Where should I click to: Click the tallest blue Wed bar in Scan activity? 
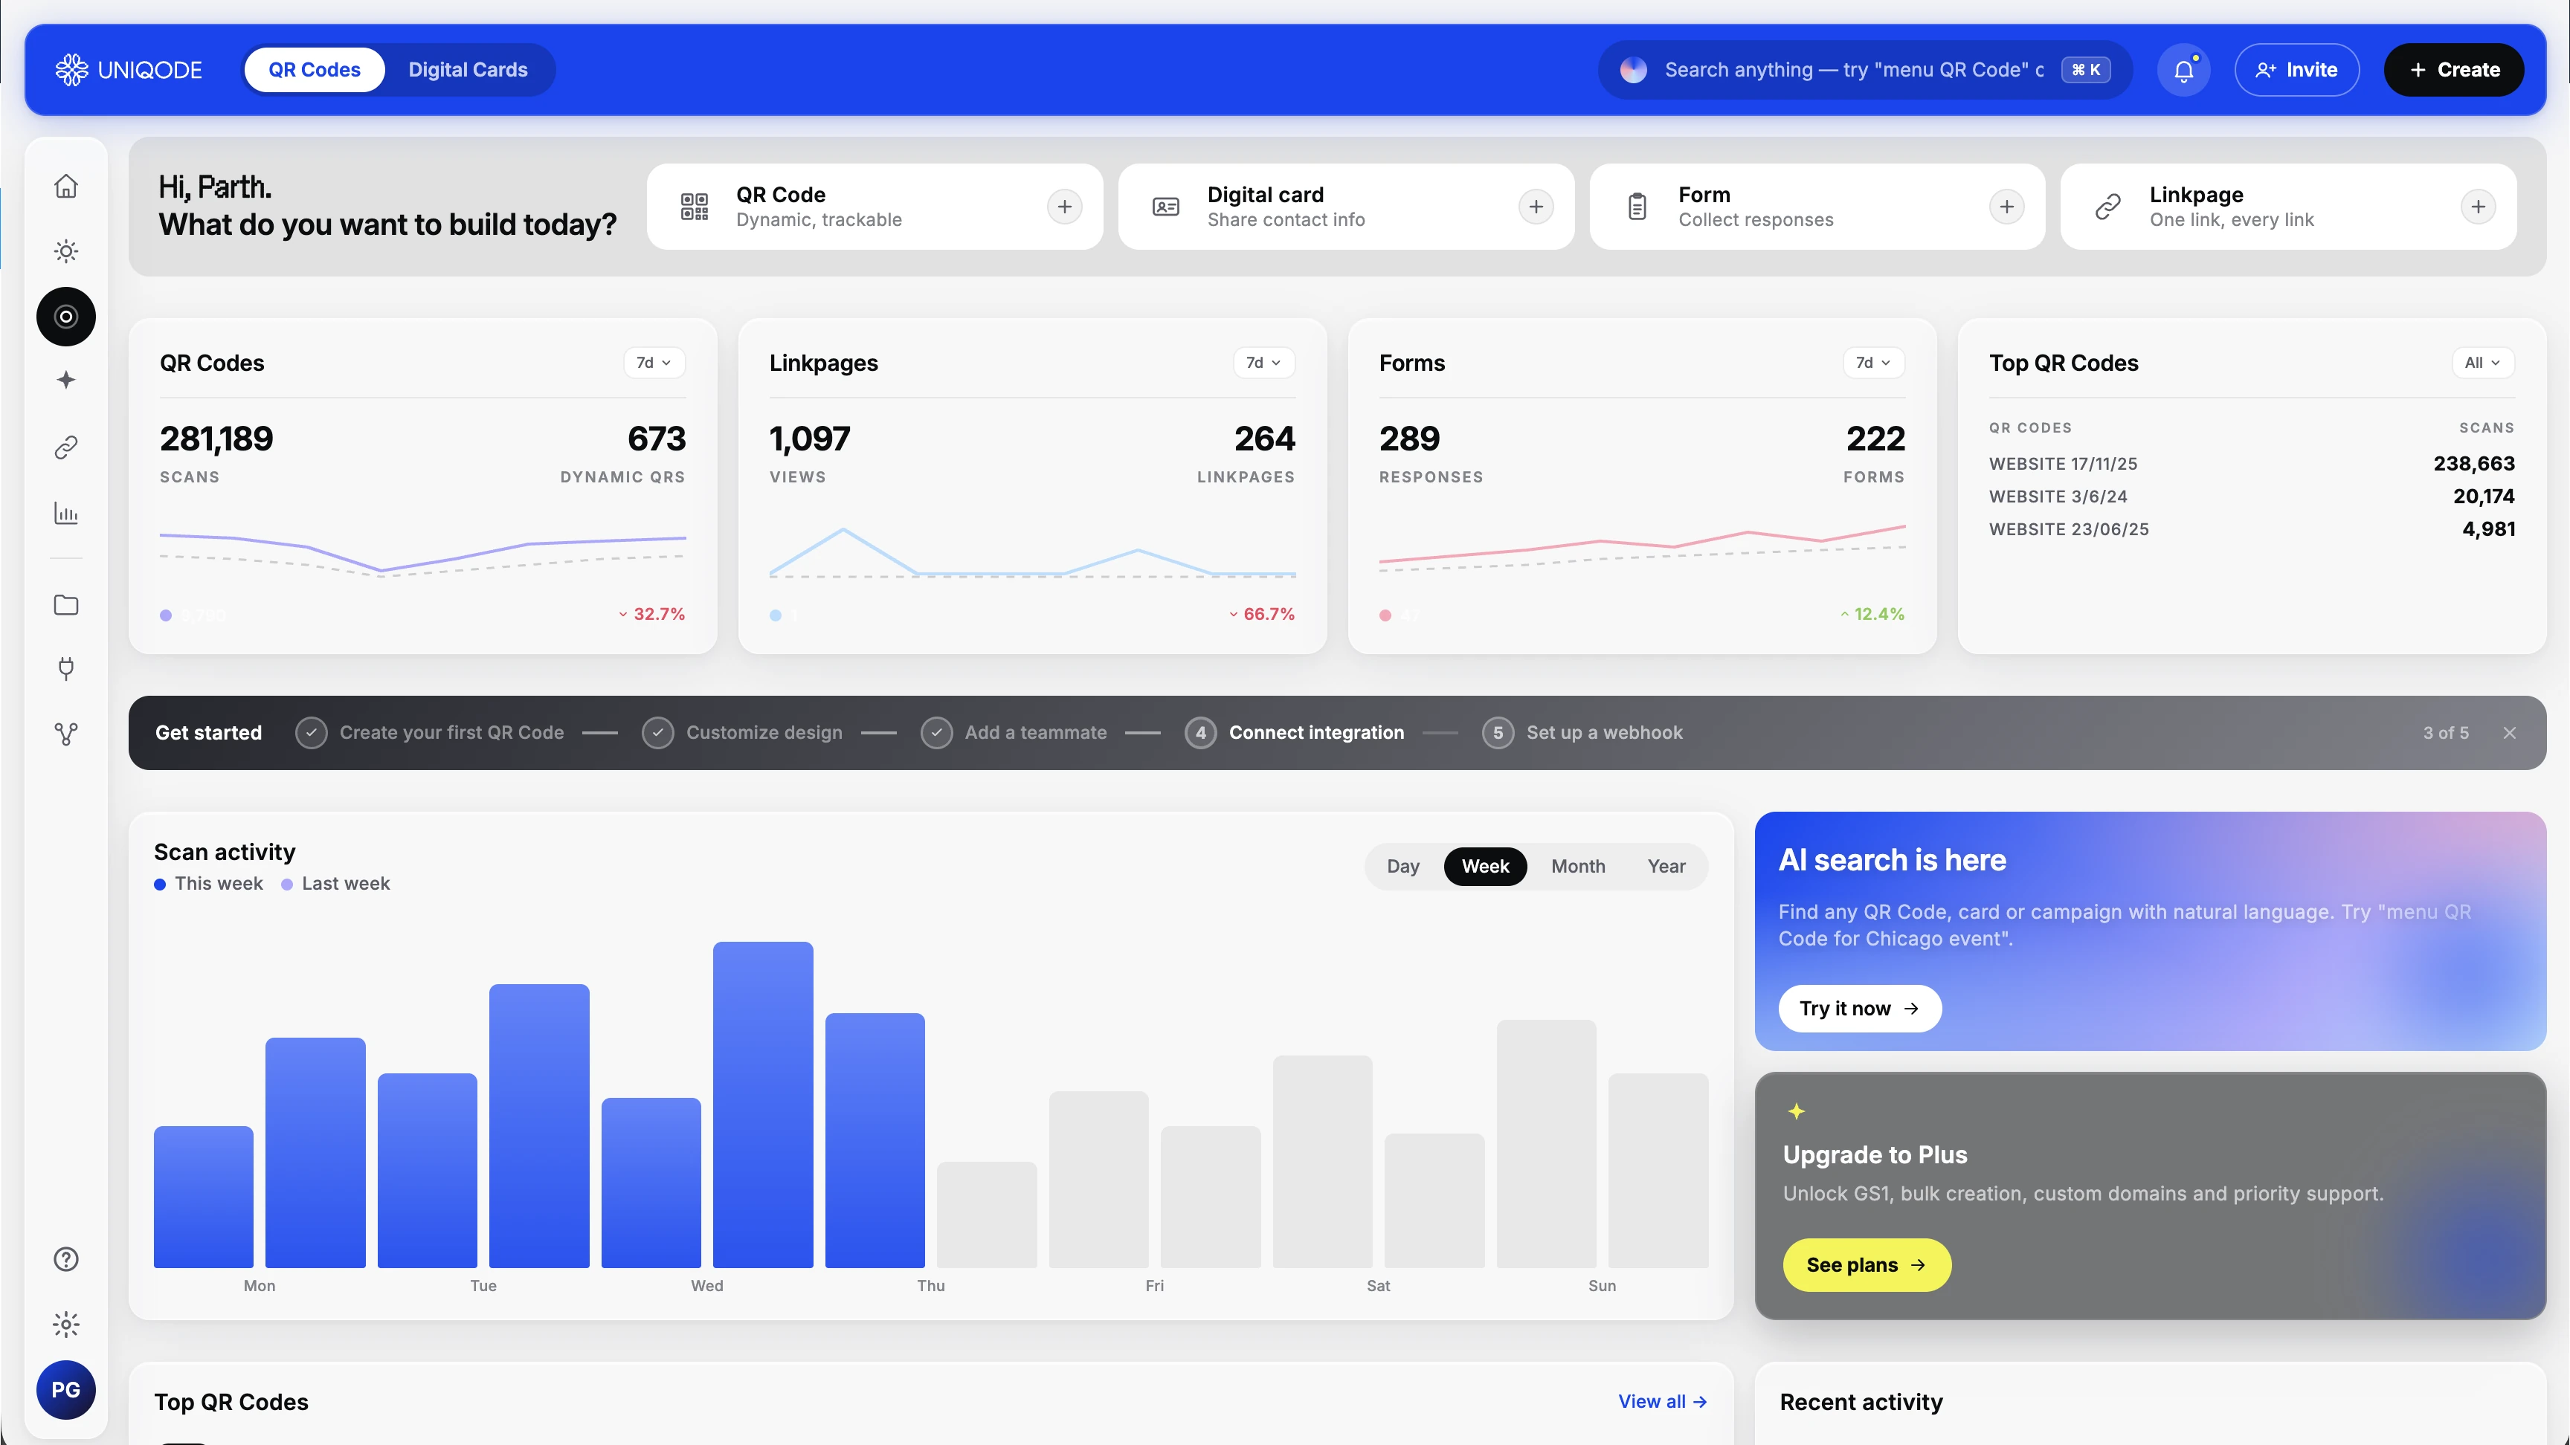coord(763,1104)
